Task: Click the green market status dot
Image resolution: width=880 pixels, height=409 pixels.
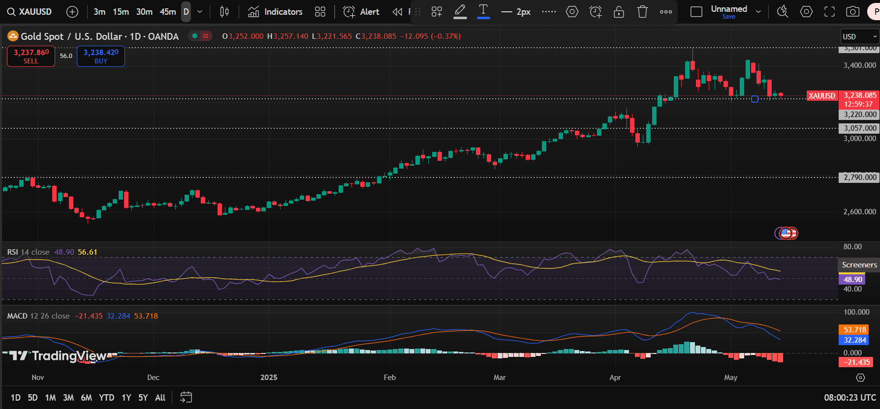Action: pos(195,36)
